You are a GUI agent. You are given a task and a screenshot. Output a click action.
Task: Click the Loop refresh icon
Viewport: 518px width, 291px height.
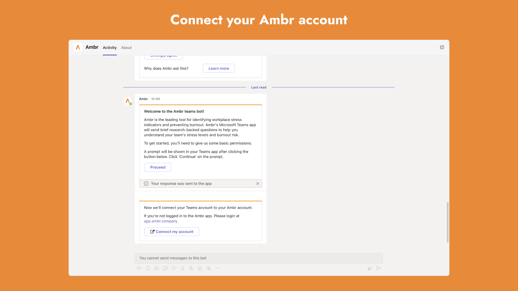(x=192, y=268)
